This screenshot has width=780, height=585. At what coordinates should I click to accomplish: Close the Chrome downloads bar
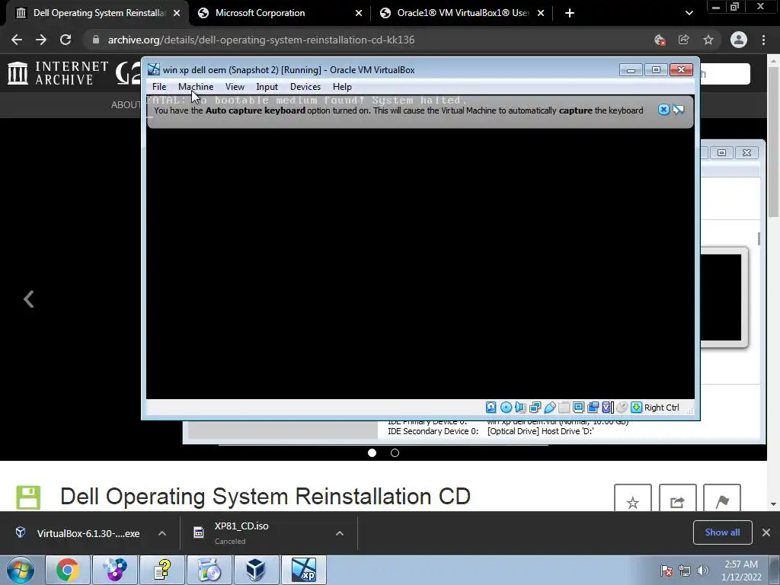coord(766,532)
